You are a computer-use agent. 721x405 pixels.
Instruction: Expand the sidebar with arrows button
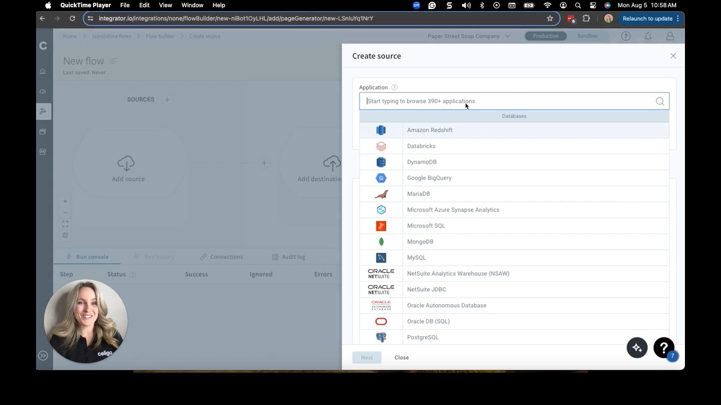tap(43, 355)
